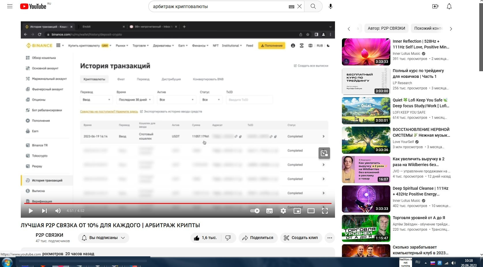Image resolution: width=483 pixels, height=267 pixels.
Task: Open network signal tray icon
Action: point(447,263)
